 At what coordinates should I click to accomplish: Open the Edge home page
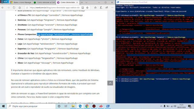[x=20, y=8]
